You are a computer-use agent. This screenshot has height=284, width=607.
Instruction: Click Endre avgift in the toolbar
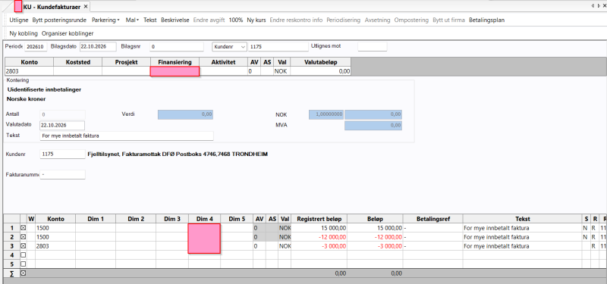[209, 20]
